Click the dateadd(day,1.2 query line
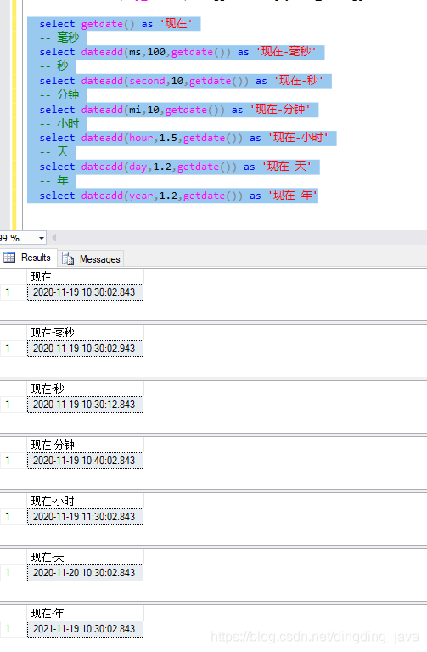Image resolution: width=427 pixels, height=652 pixels. 175,167
